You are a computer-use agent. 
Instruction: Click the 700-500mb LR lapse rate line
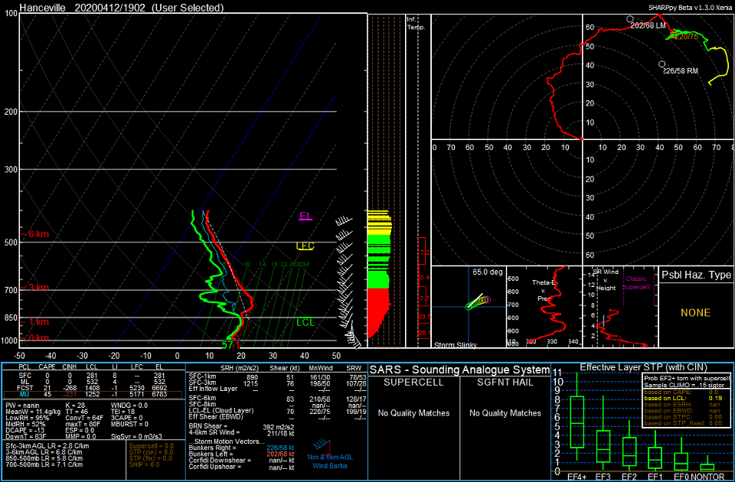click(44, 464)
